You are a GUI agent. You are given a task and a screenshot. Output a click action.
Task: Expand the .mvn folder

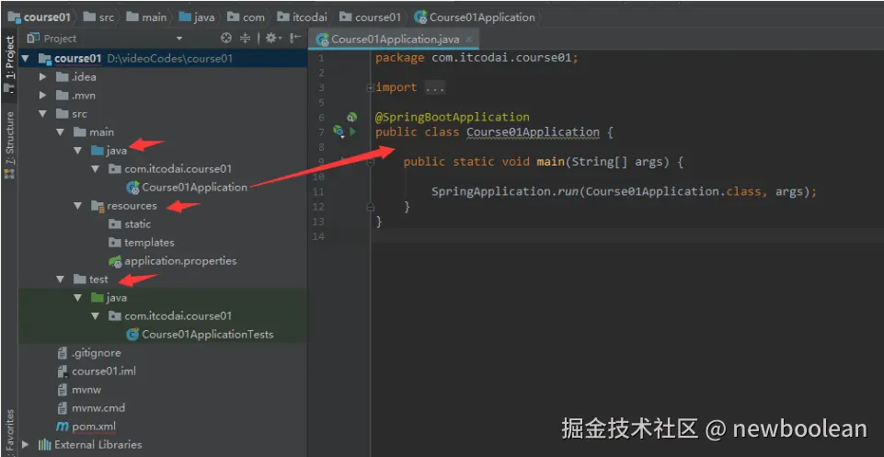click(43, 96)
